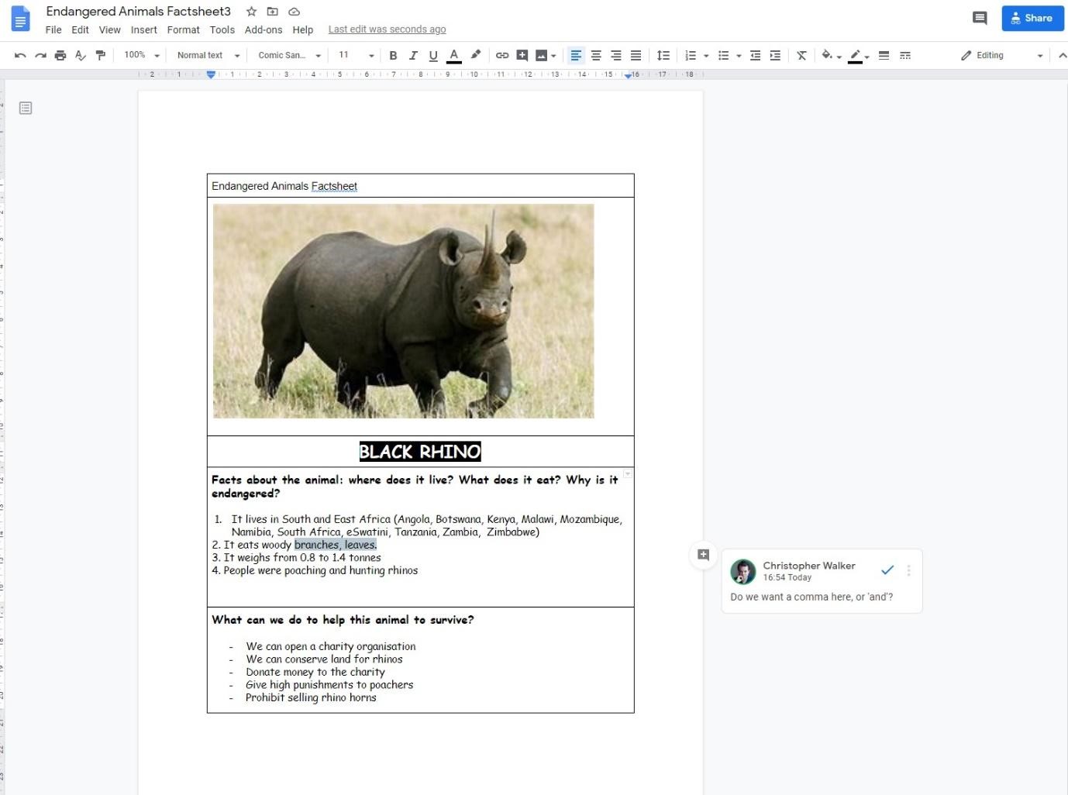
Task: Open the Add-ons menu
Action: coord(264,29)
